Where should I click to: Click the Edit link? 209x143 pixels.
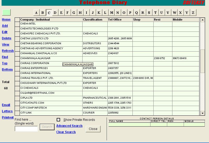(5, 32)
